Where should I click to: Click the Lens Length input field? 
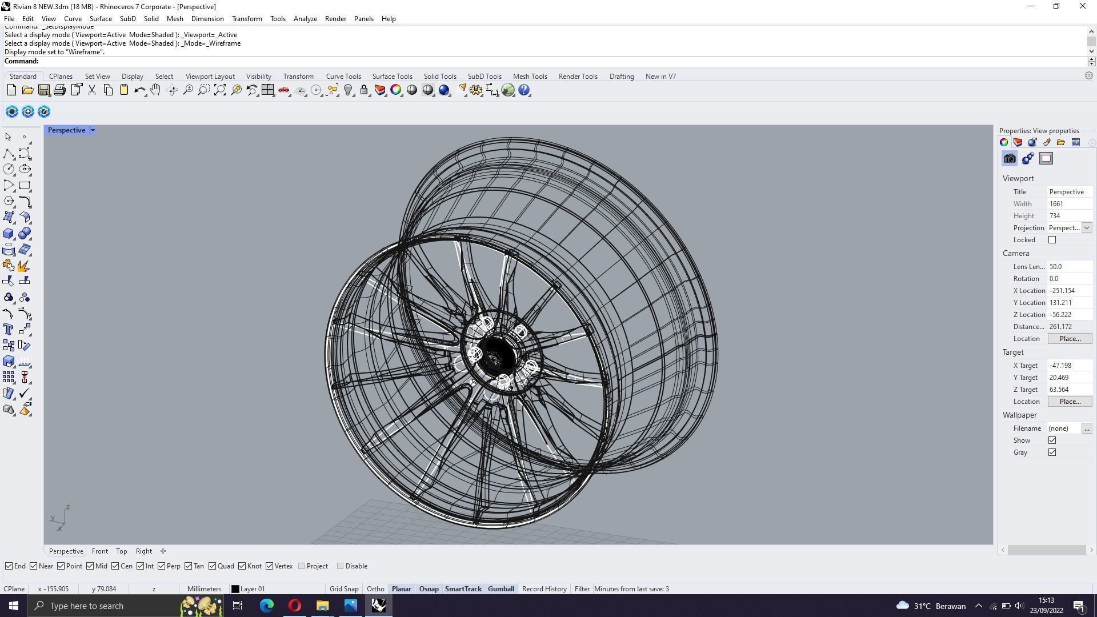1070,267
